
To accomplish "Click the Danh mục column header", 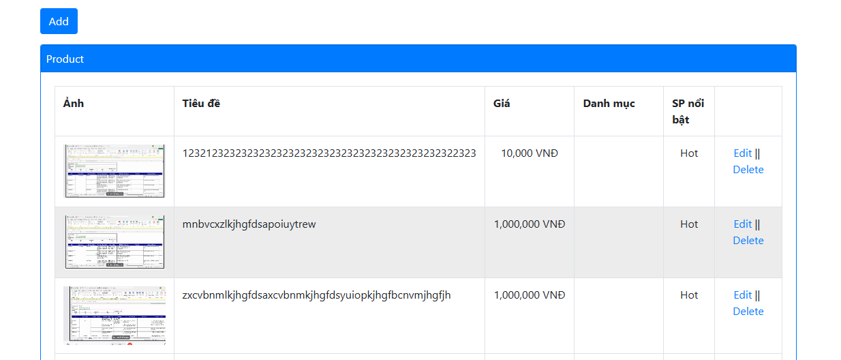I will (609, 104).
